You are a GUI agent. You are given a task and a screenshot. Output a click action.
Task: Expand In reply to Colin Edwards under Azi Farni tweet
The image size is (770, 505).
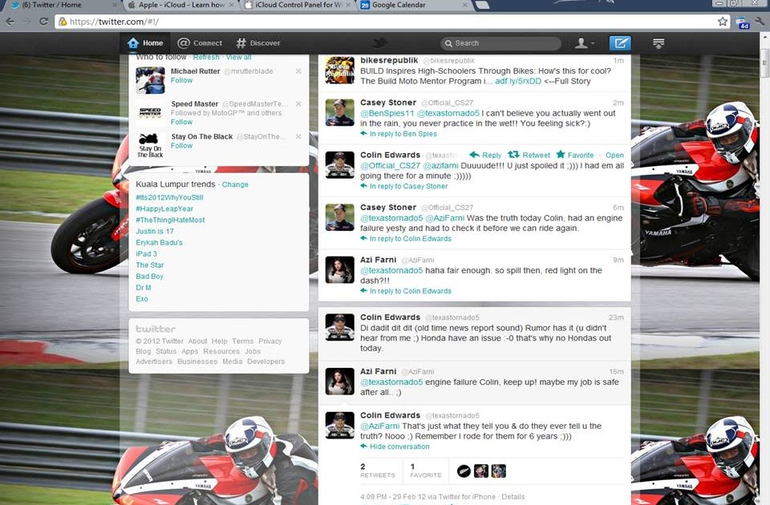[406, 291]
